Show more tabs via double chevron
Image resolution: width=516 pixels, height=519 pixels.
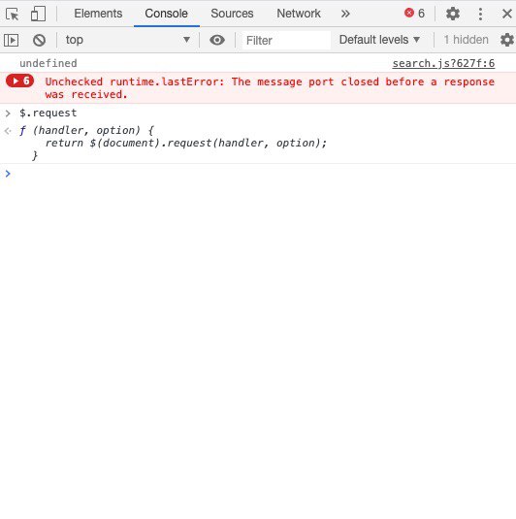(x=345, y=14)
